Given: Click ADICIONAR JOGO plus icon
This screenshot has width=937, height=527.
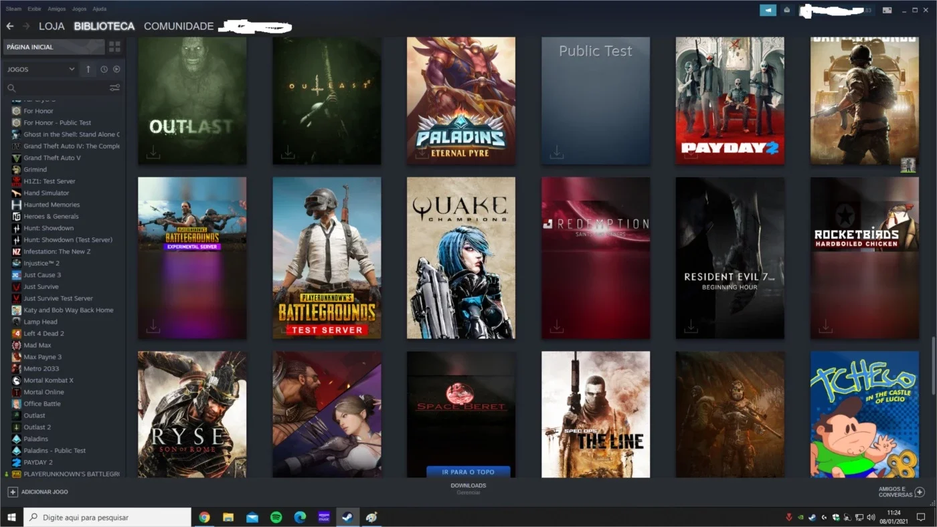Looking at the screenshot, I should 13,492.
